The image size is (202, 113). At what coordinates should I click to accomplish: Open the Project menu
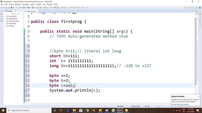point(39,4)
